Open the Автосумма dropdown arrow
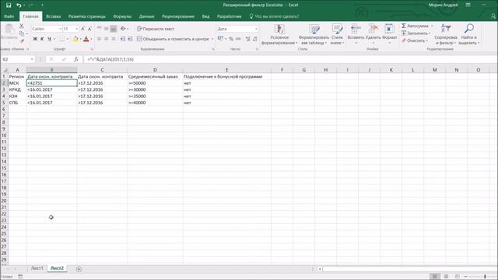Screen dimensions: 498x280 pyautogui.click(x=432, y=26)
